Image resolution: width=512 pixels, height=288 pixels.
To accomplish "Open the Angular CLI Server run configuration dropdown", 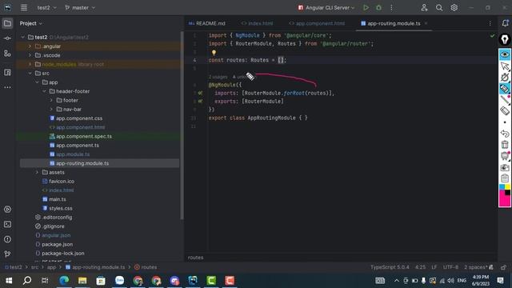I will pos(326,7).
